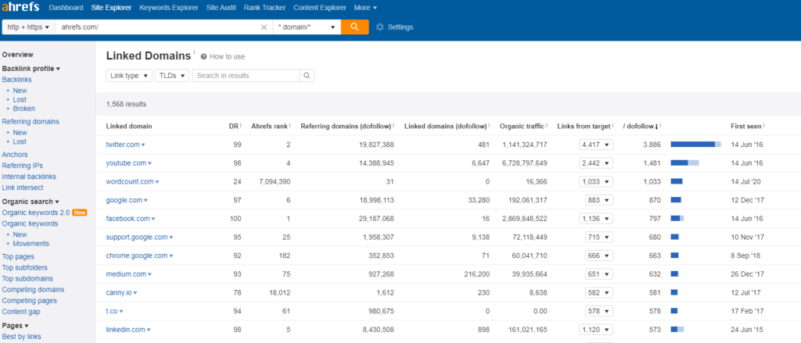This screenshot has height=343, width=801.
Task: Open Content Explorer in the top menu
Action: coord(320,8)
